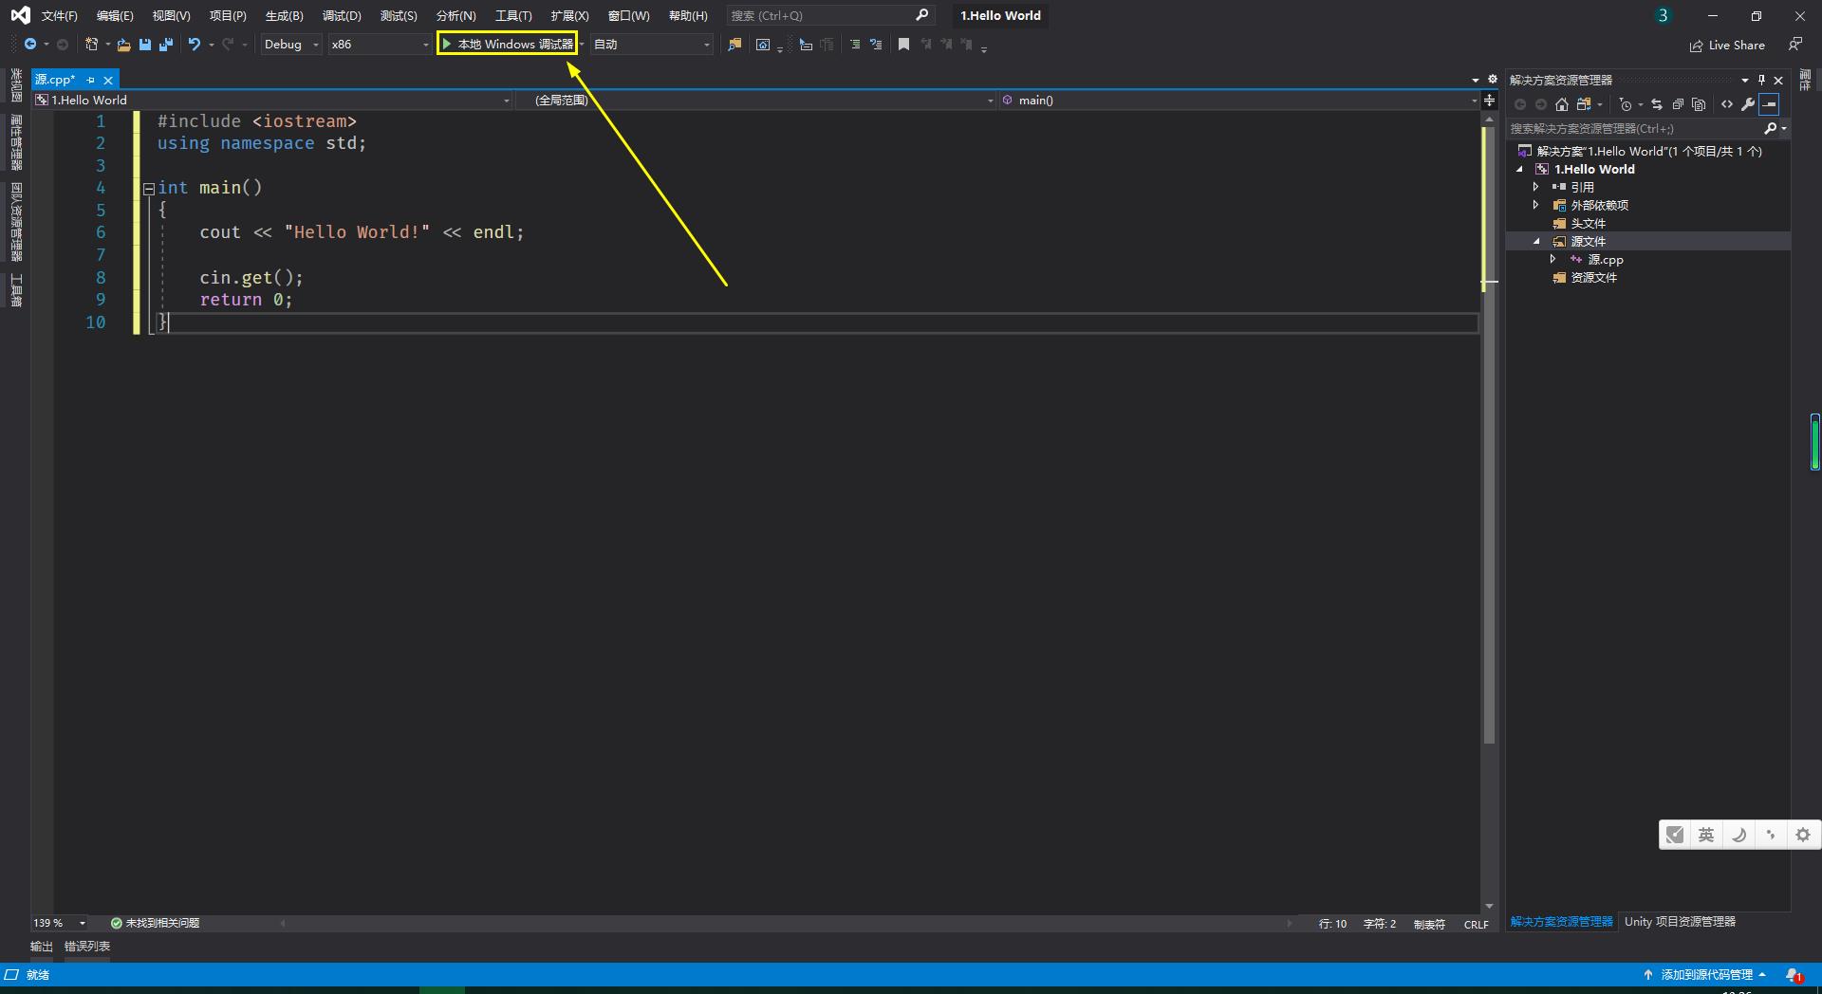Click the Open File folder icon
This screenshot has width=1822, height=994.
coord(123,45)
